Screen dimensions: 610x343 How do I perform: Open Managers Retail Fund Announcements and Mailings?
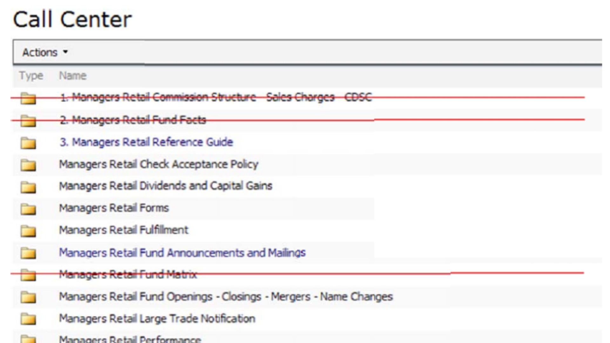[x=182, y=253]
